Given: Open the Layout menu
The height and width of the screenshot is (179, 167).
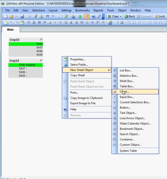Looking at the screenshot, I should point(53,10).
